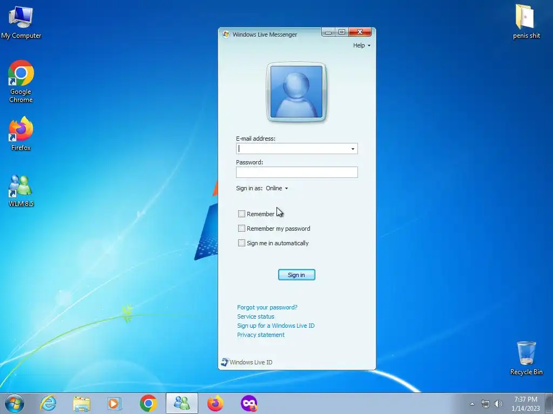The width and height of the screenshot is (553, 414).
Task: Open the Sign in as Online status dropdown
Action: point(277,188)
